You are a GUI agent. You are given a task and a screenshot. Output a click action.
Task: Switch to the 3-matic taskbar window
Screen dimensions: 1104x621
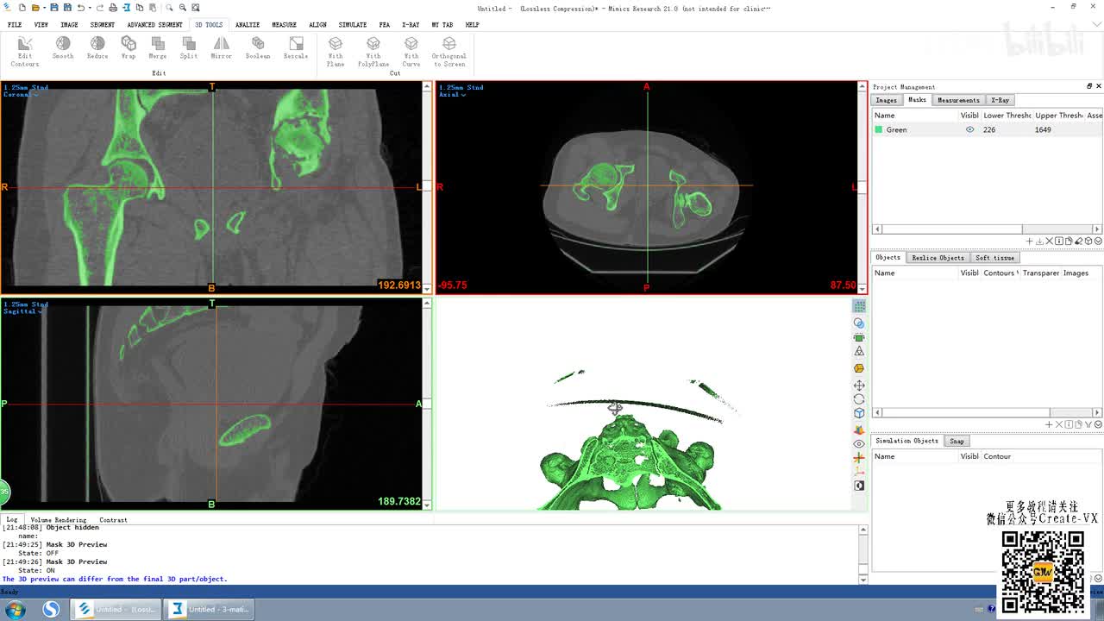(210, 610)
